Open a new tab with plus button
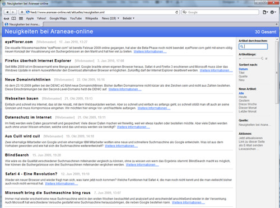The image size is (280, 208). [277, 24]
